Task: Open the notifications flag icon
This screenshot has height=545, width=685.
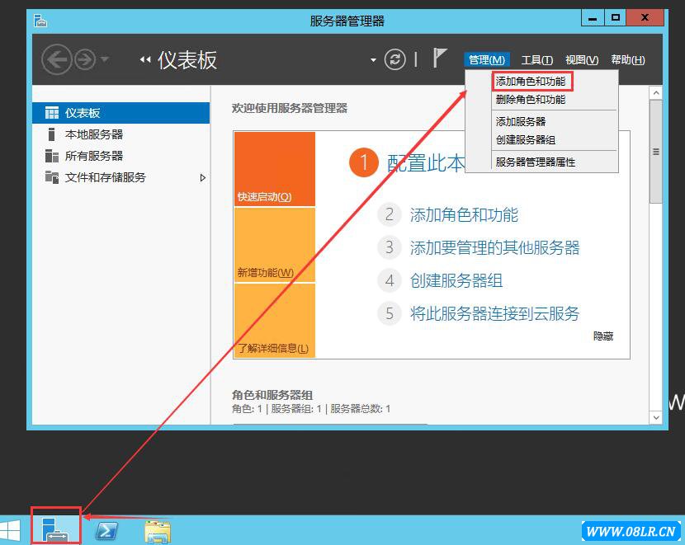Action: (437, 59)
